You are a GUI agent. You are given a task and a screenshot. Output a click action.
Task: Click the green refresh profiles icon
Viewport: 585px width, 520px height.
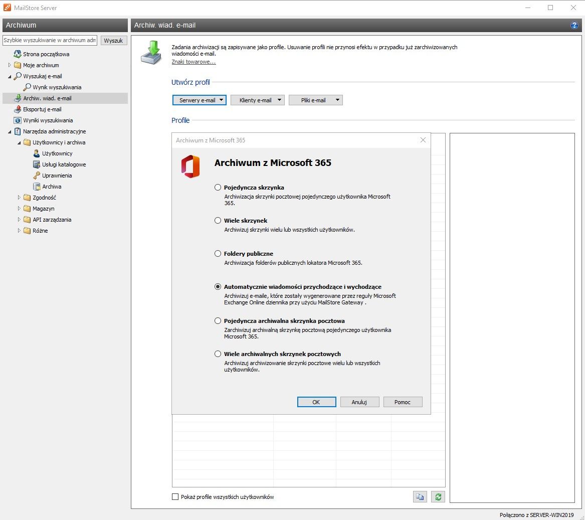(x=438, y=497)
